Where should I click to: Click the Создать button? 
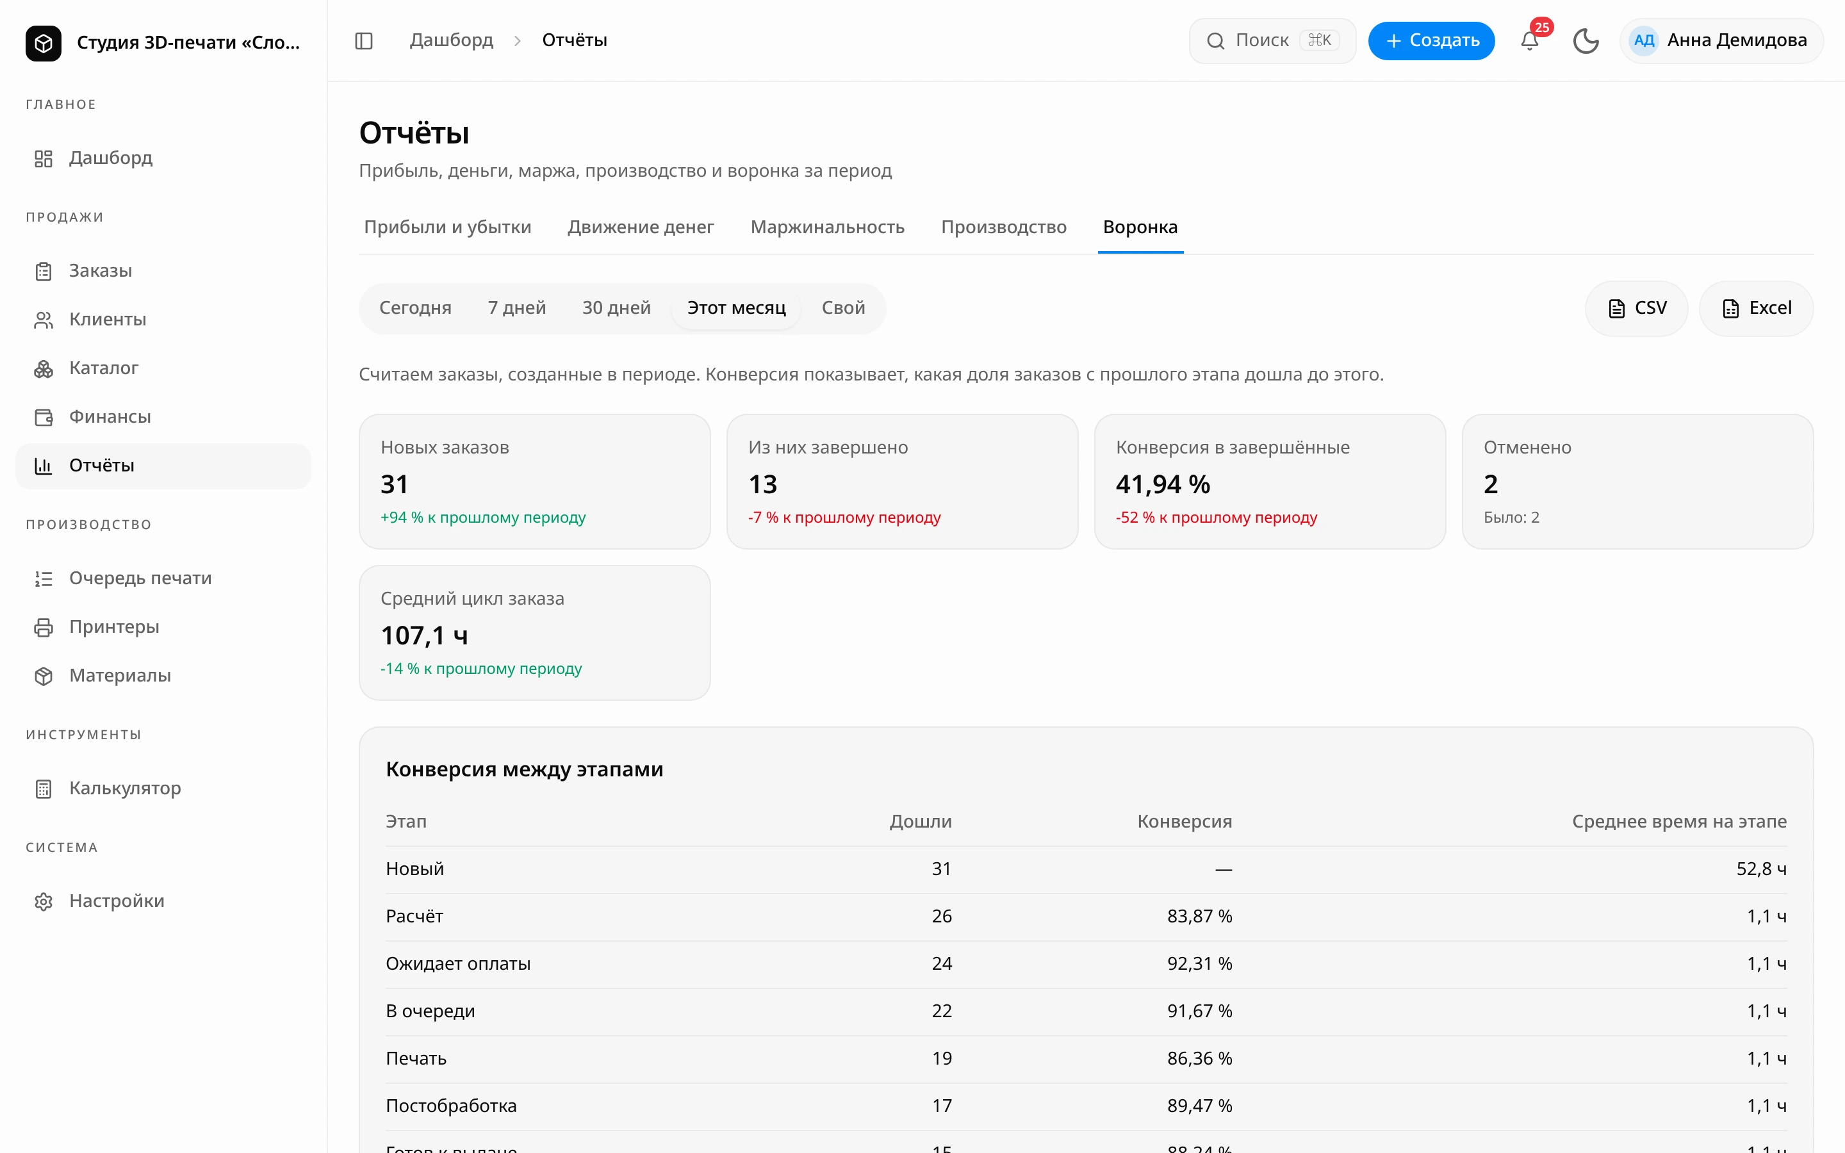[x=1431, y=40]
